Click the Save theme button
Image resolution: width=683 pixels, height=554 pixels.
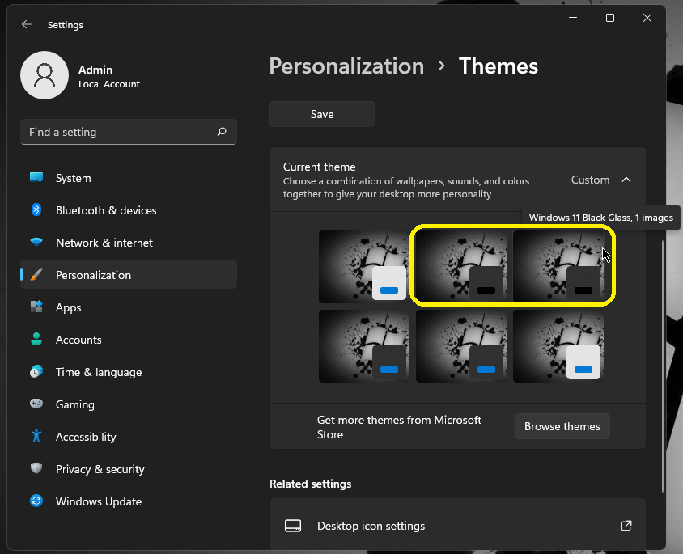(322, 114)
